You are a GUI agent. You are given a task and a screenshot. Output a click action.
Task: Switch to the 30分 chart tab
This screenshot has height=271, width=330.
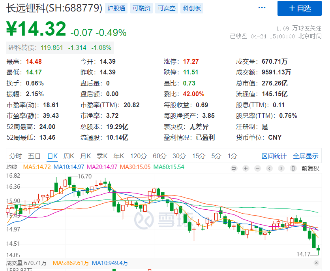179,156
